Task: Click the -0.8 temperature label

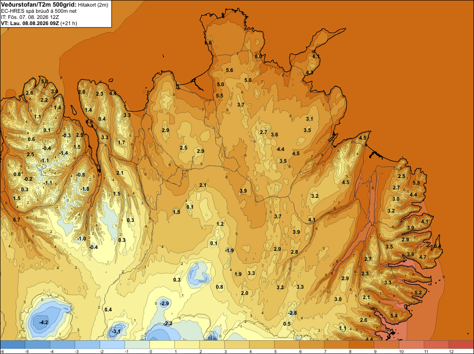Action: click(81, 175)
